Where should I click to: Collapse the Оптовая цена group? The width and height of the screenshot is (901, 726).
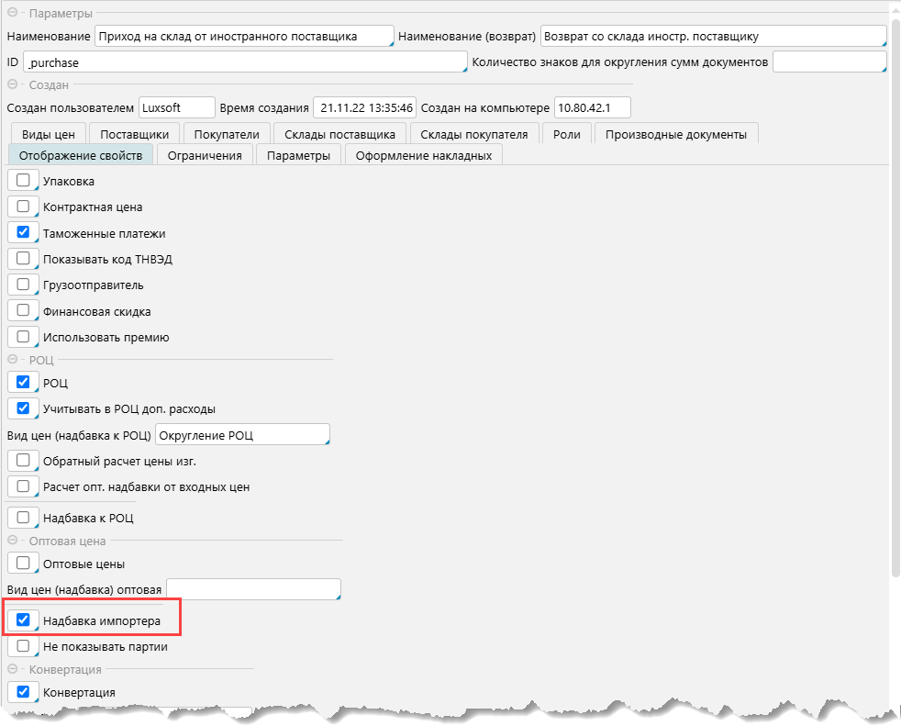coord(13,541)
